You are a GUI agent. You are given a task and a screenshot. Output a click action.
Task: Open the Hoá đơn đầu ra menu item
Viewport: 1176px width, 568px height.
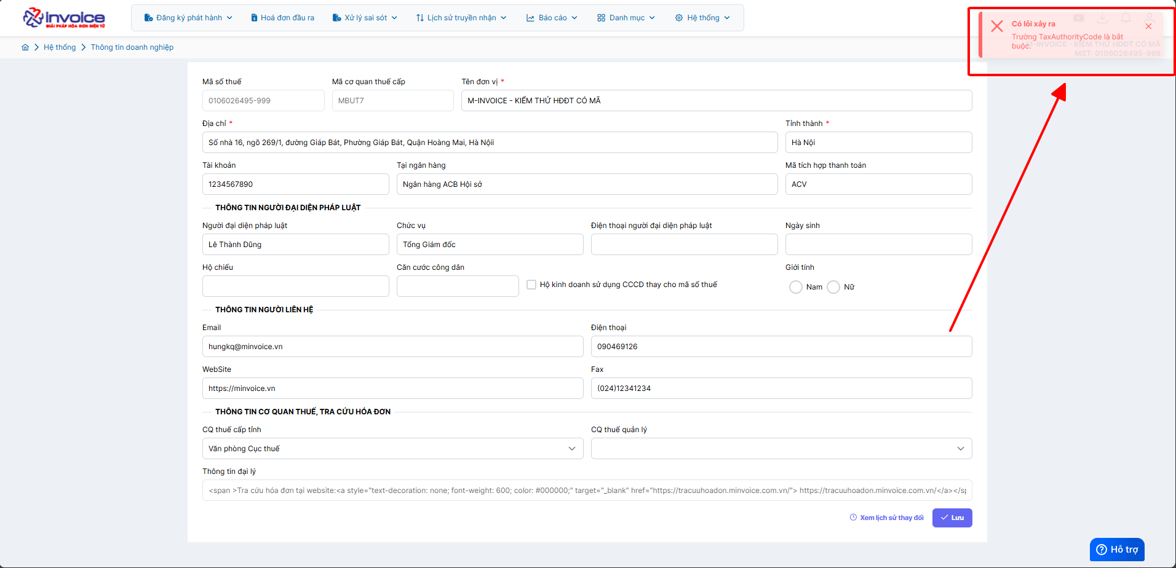(x=282, y=18)
